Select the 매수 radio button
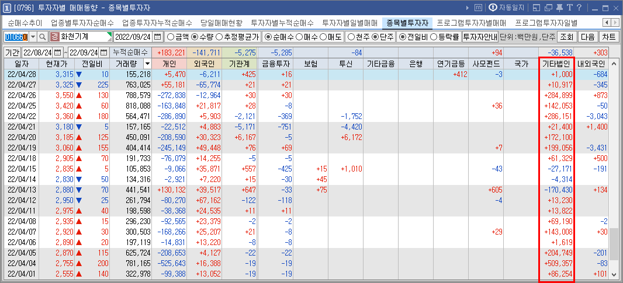This screenshot has height=283, width=623. click(299, 37)
